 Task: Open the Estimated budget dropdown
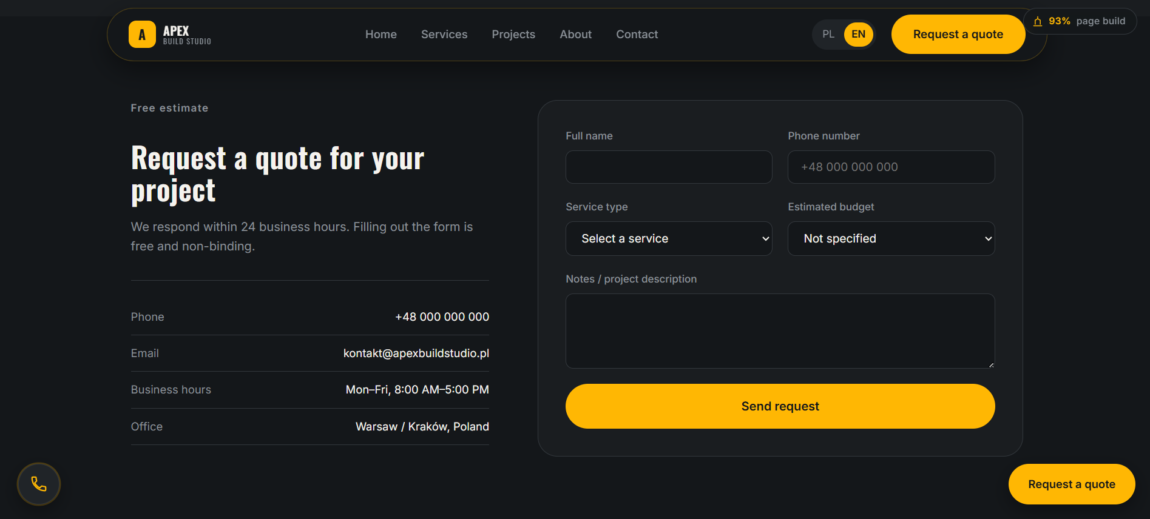891,238
